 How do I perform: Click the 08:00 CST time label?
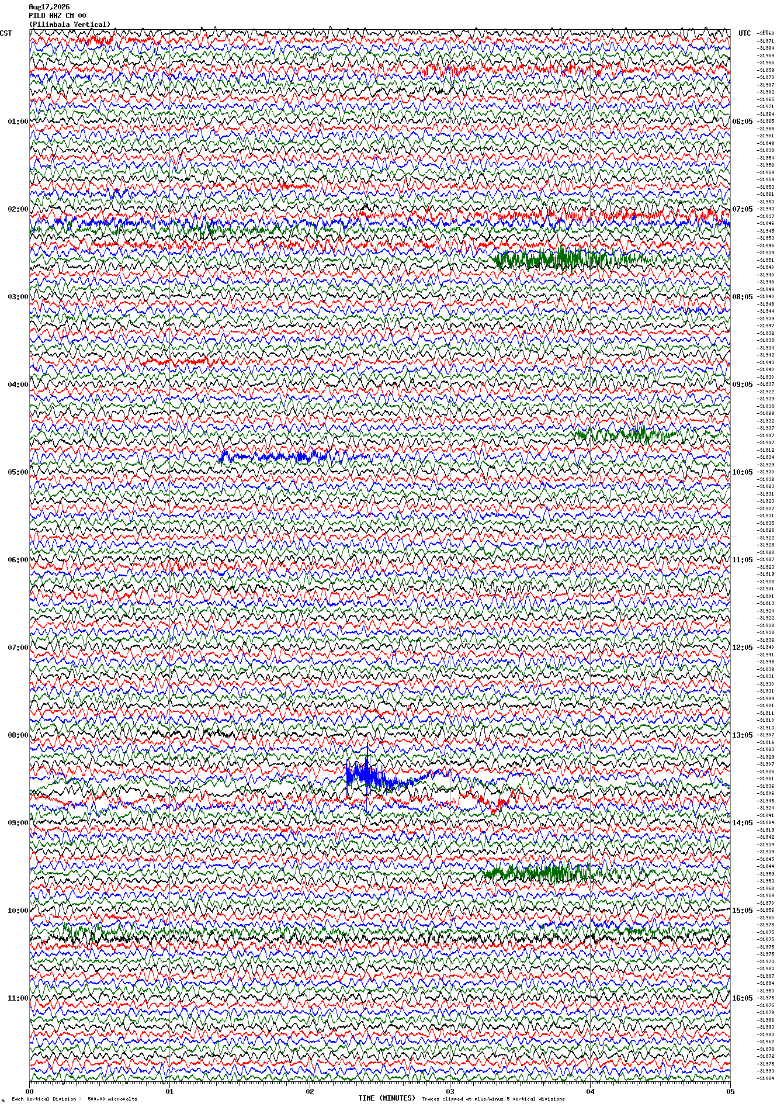pyautogui.click(x=18, y=735)
